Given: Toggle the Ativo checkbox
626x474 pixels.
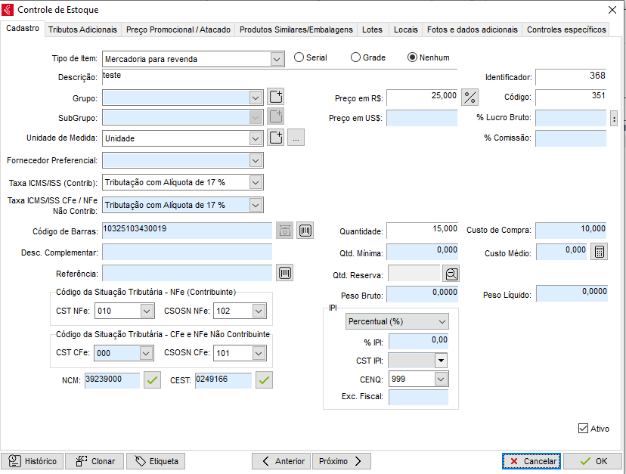Looking at the screenshot, I should coord(583,429).
